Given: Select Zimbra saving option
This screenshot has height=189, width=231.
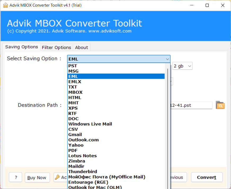Looking at the screenshot, I should (116, 161).
